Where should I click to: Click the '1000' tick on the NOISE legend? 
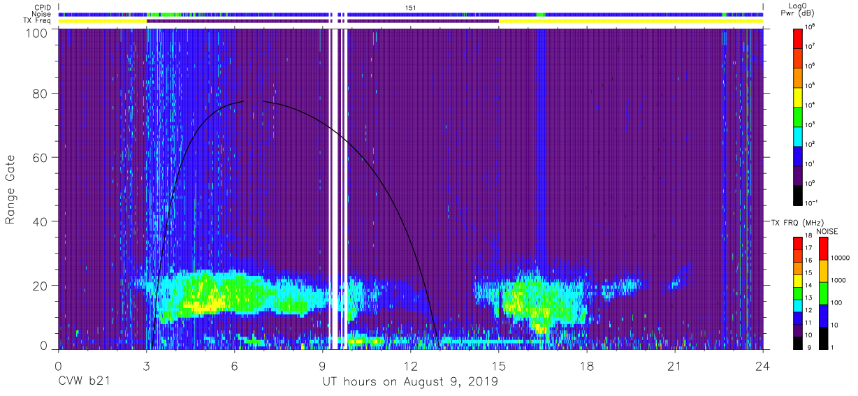click(838, 281)
